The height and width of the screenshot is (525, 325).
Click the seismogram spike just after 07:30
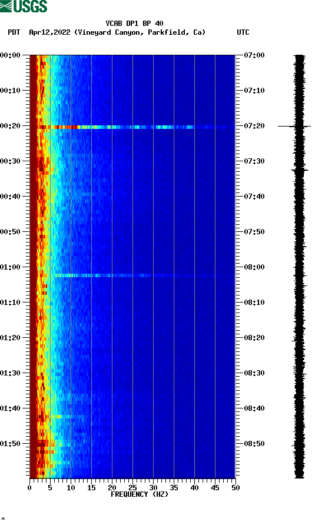(300, 170)
